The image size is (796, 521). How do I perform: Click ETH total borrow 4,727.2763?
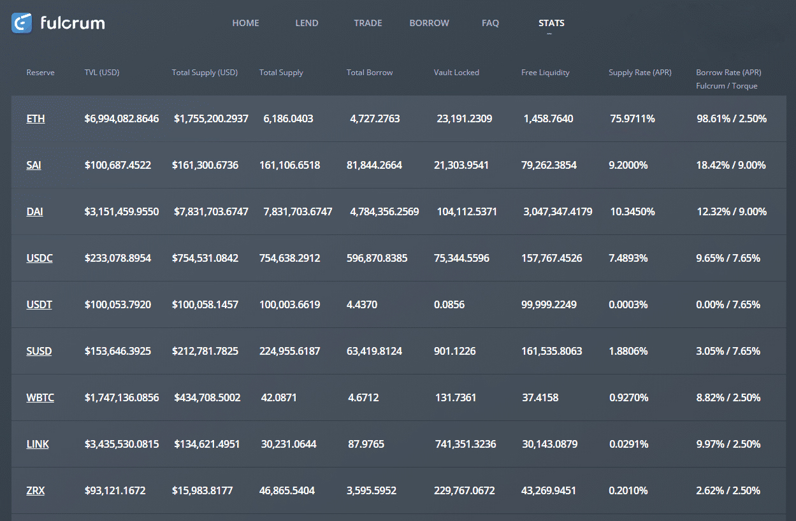pos(375,118)
